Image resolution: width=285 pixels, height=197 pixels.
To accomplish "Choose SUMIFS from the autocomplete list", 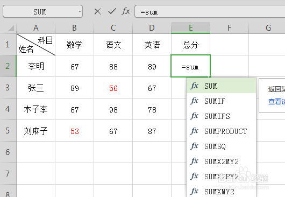I will 221,116.
